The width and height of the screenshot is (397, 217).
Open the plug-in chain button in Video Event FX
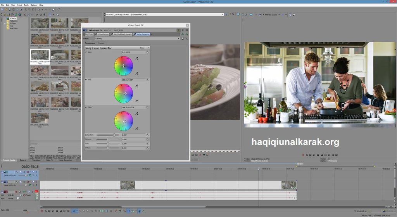pos(183,34)
